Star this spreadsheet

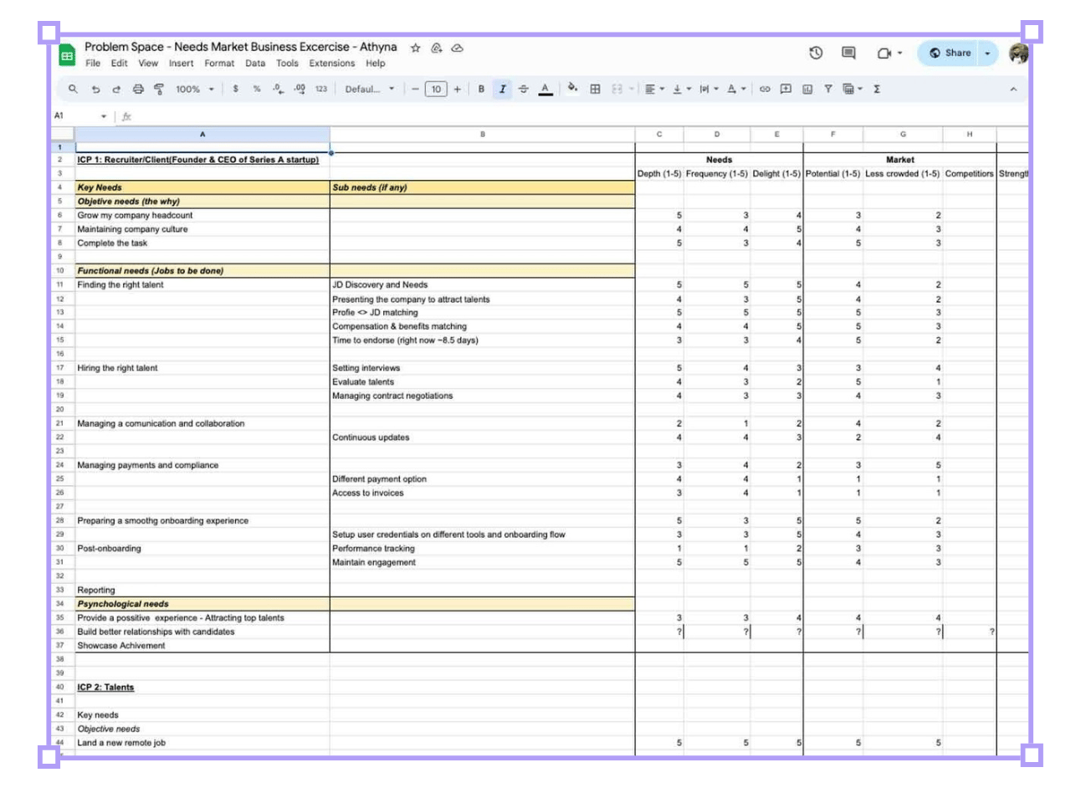click(x=415, y=48)
